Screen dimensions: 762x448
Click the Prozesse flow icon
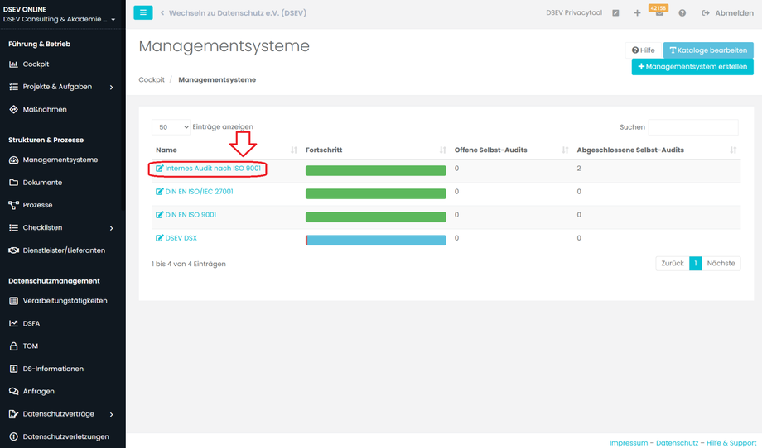pos(13,205)
